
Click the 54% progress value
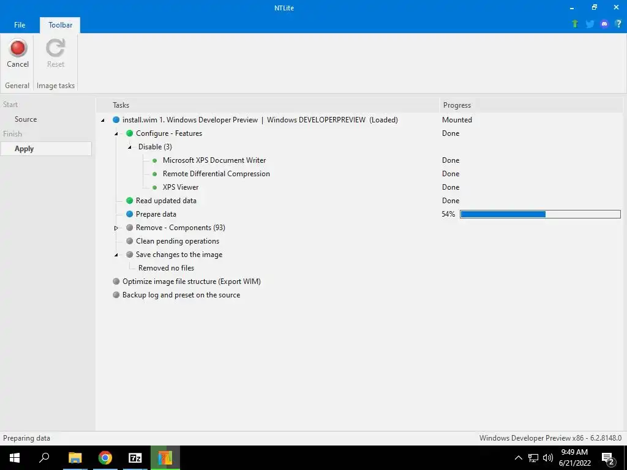(448, 214)
